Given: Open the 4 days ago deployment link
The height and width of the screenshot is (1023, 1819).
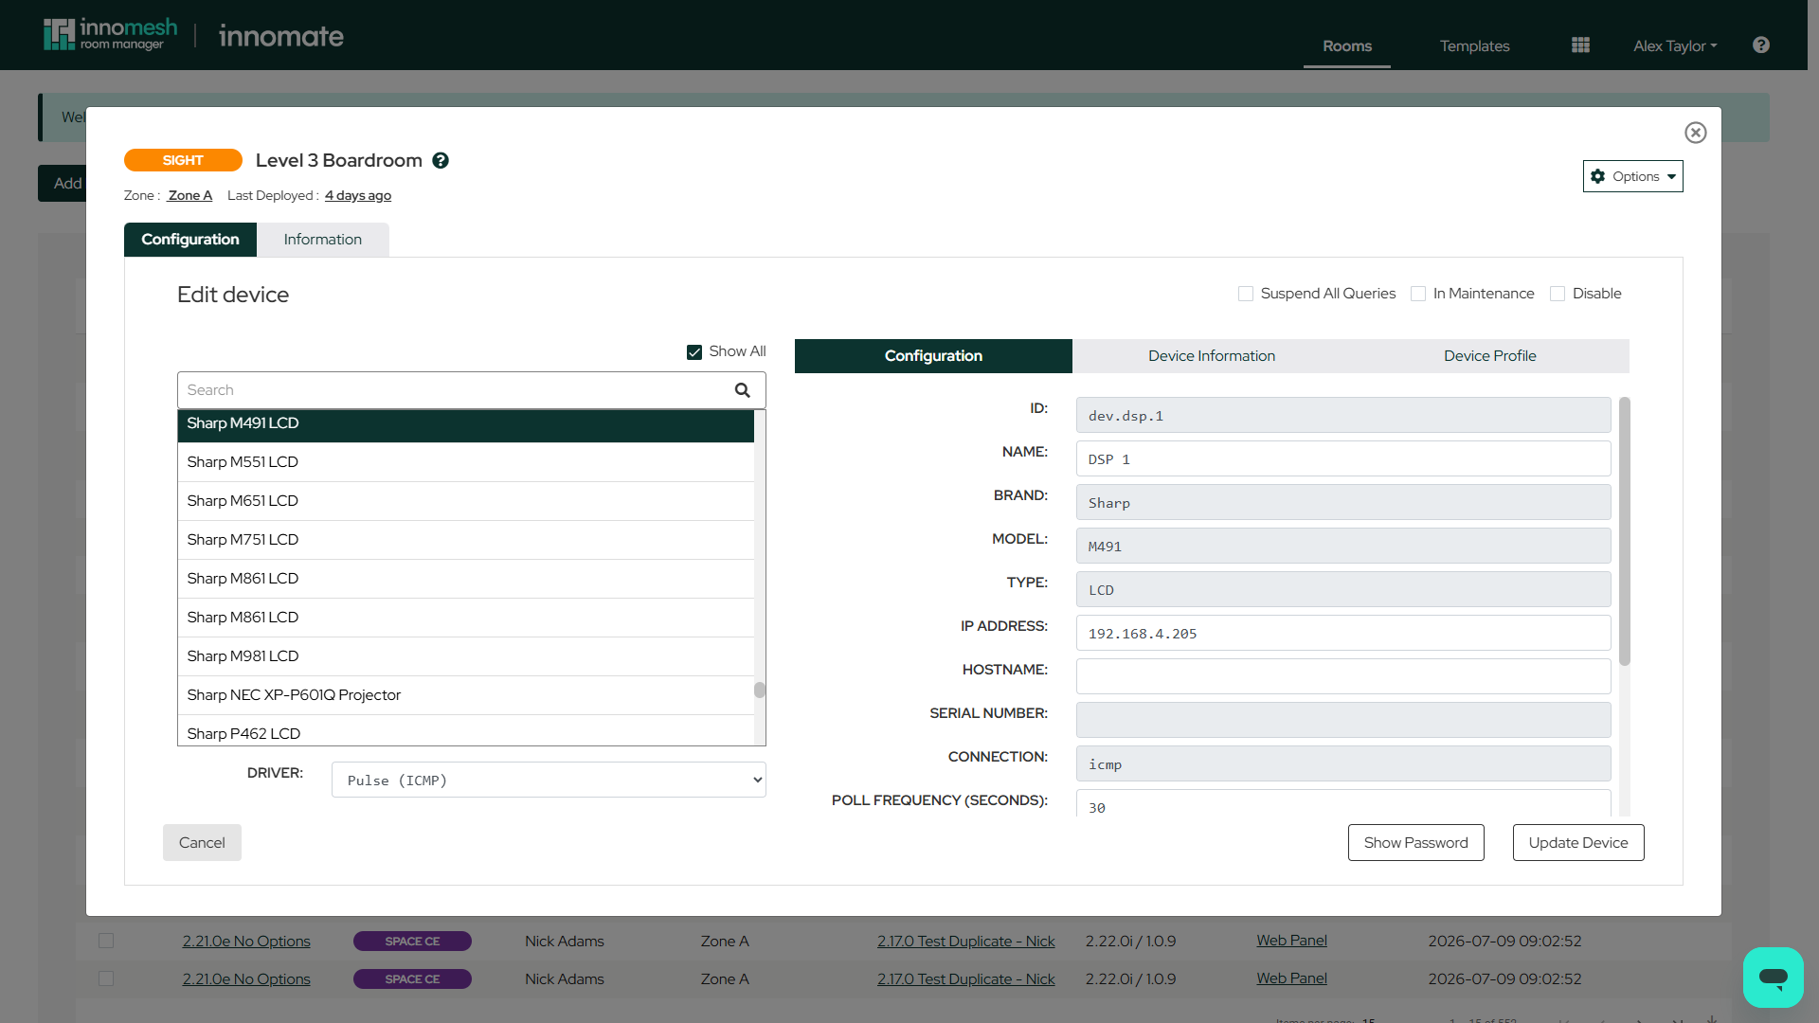Looking at the screenshot, I should pos(358,195).
